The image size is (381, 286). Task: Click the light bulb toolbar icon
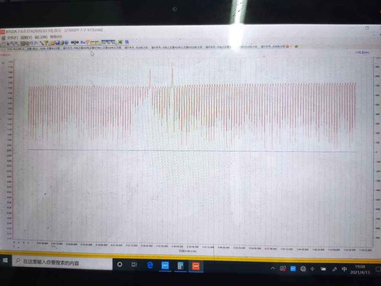click(x=88, y=43)
